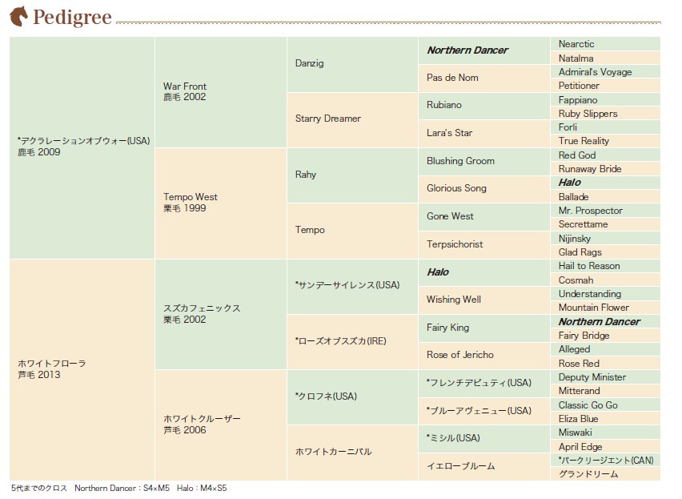Click the Mr. Prospector cell

(605, 211)
